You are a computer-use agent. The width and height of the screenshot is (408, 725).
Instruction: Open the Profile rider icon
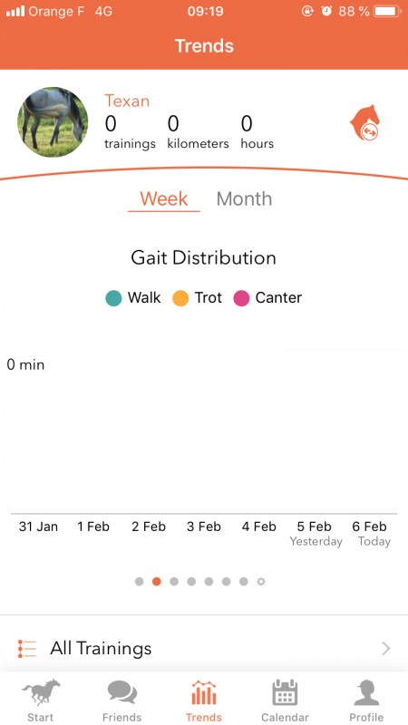coord(366,692)
